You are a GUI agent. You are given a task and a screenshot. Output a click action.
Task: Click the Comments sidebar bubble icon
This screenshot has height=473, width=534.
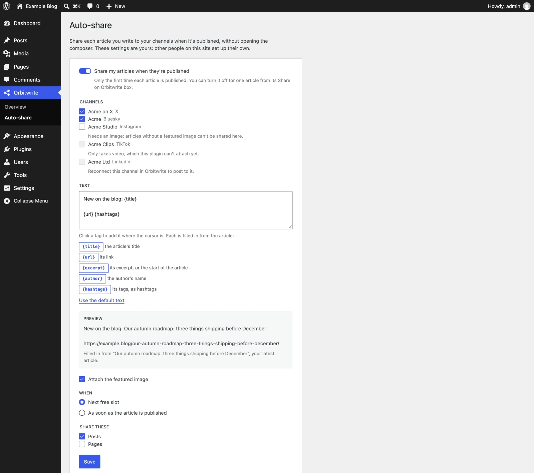coord(7,80)
